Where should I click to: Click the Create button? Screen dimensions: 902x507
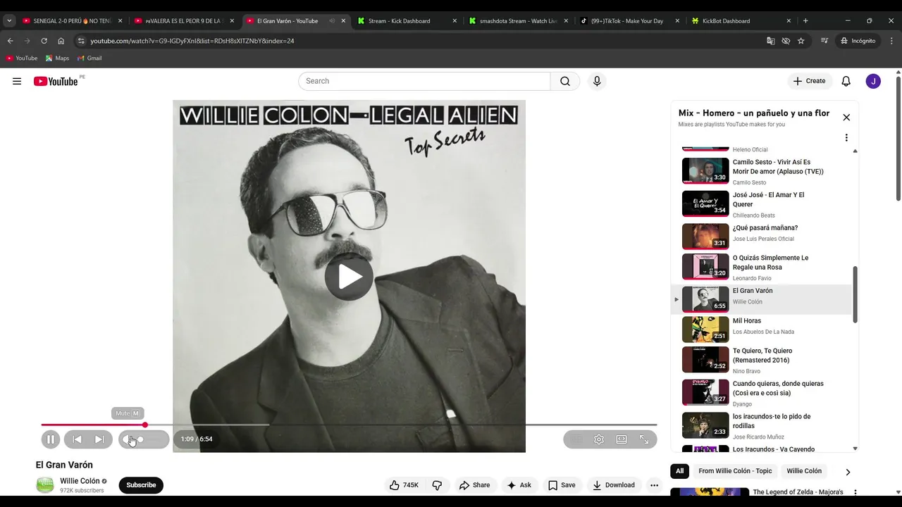pos(809,81)
